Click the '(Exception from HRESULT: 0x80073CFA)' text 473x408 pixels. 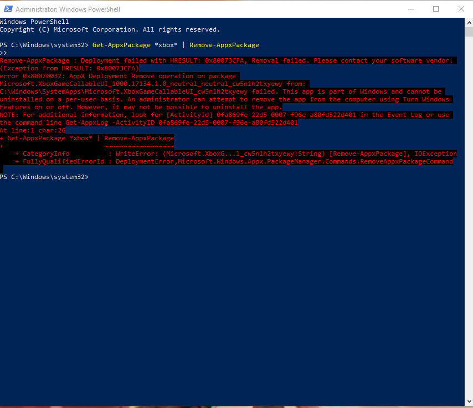(x=69, y=68)
